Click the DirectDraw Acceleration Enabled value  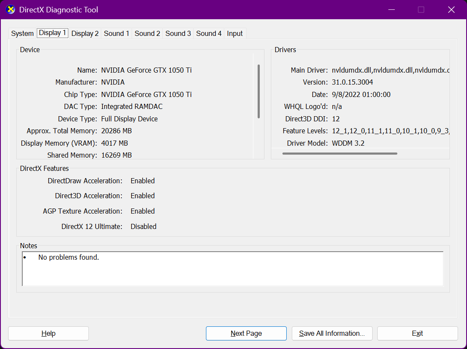143,181
